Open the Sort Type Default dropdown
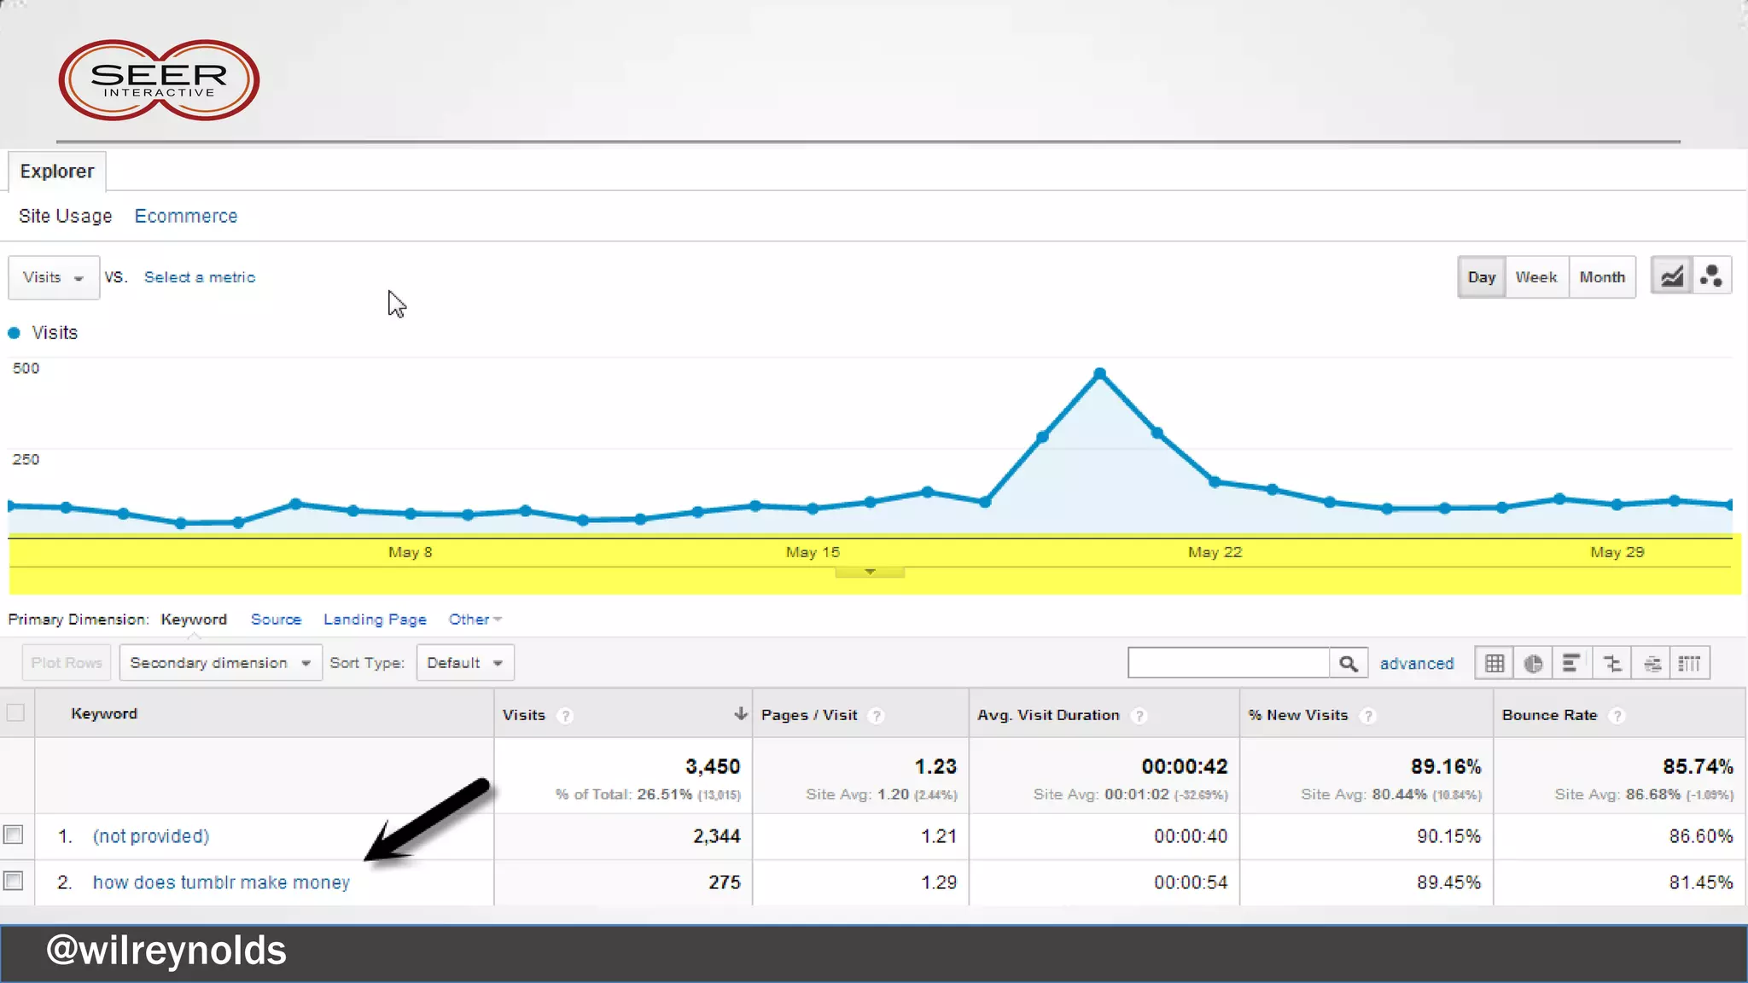 coord(464,663)
